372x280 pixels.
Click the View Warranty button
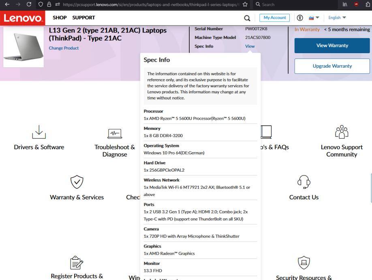332,45
